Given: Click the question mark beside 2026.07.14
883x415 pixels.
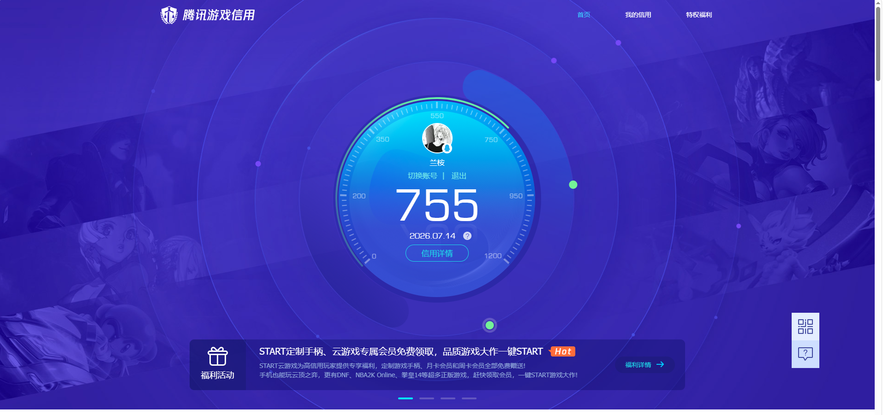Looking at the screenshot, I should [x=467, y=236].
